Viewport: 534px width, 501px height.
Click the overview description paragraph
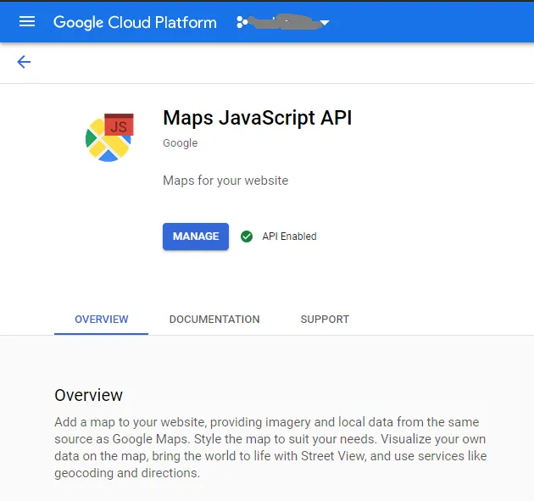pyautogui.click(x=270, y=448)
